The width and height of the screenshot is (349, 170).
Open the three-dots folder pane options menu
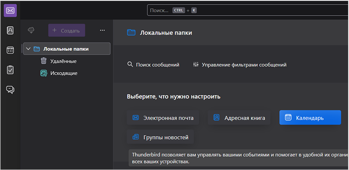(x=102, y=30)
